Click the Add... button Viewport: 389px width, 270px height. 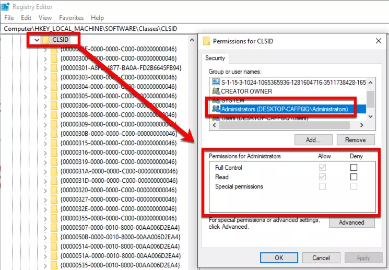tap(313, 140)
